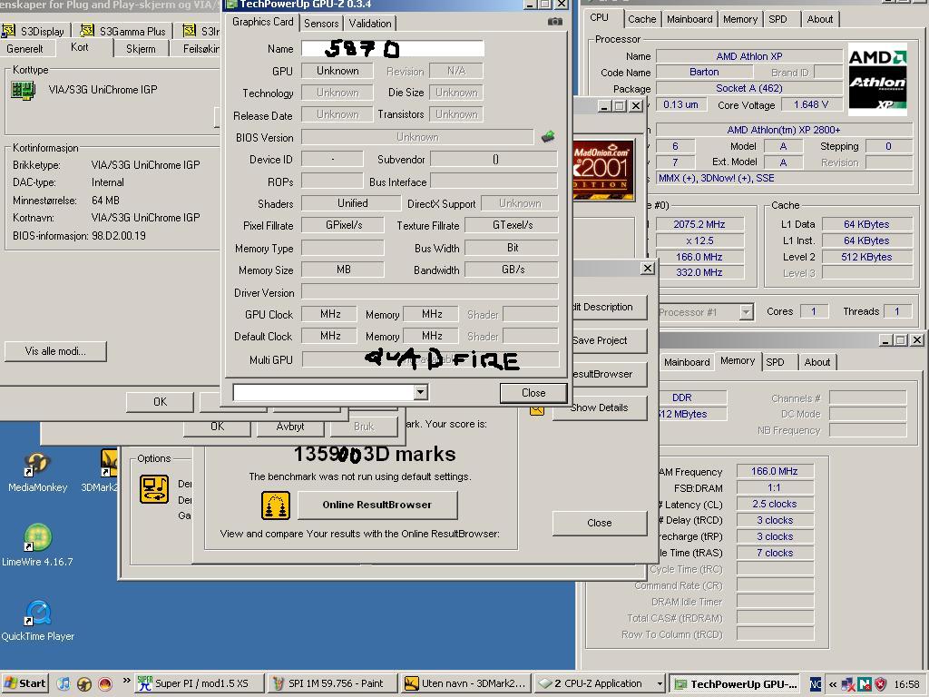Expand the CPU-Z Application taskbar group arrow
929x697 pixels.
click(659, 684)
